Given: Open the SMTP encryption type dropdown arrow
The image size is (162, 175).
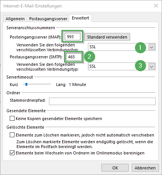Looking at the screenshot, I should [152, 67].
